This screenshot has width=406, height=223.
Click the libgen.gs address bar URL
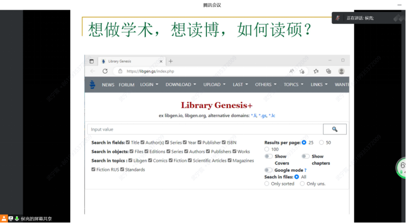pyautogui.click(x=150, y=71)
